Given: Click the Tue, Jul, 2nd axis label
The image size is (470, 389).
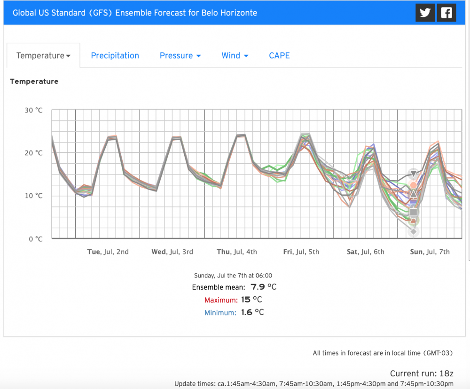Looking at the screenshot, I should 108,252.
